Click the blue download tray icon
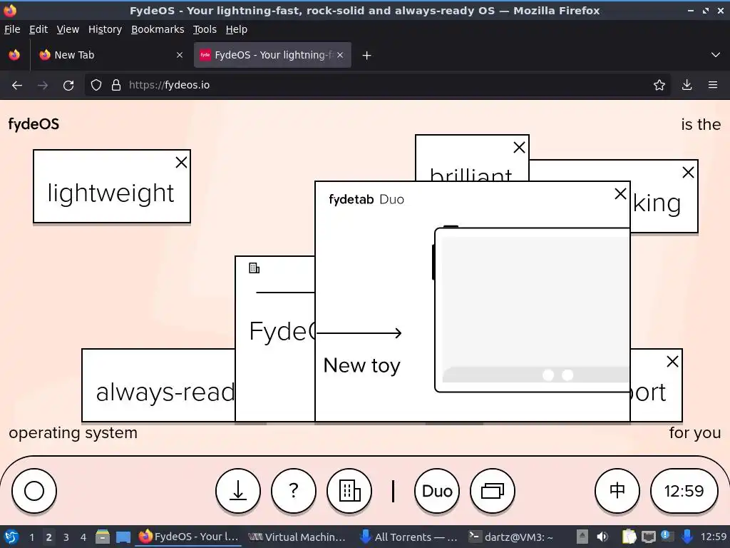The width and height of the screenshot is (730, 548). pyautogui.click(x=687, y=537)
